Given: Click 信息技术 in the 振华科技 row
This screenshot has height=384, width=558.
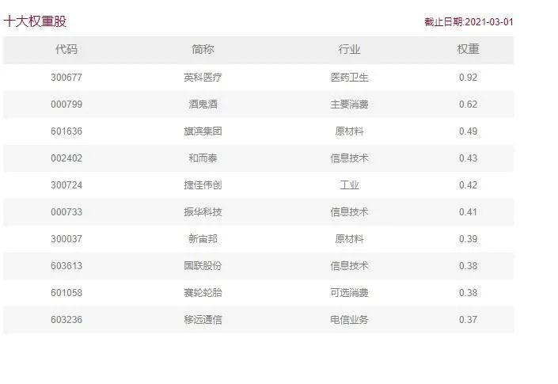Looking at the screenshot, I should 349,212.
